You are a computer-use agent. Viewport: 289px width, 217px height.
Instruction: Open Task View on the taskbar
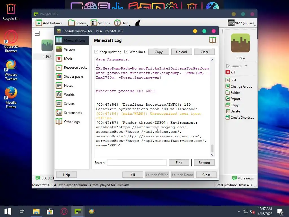click(22, 211)
